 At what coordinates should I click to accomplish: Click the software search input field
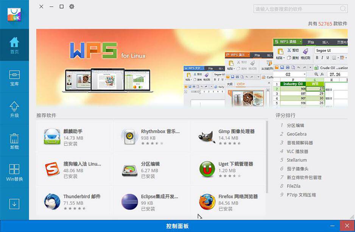coord(301,9)
